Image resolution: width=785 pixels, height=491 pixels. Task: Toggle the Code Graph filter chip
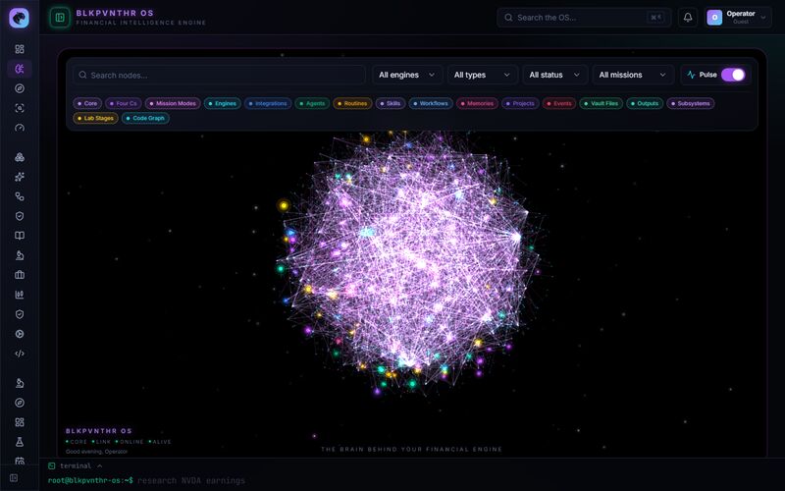[x=145, y=118]
